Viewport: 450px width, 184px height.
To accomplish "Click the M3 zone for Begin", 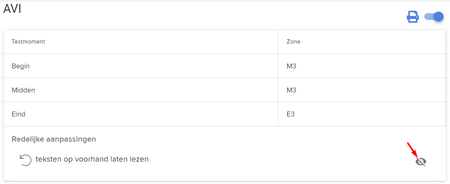I will [x=291, y=66].
